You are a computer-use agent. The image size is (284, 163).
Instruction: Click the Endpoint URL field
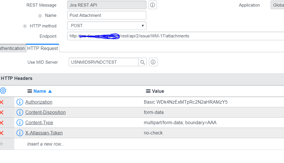tap(175, 36)
